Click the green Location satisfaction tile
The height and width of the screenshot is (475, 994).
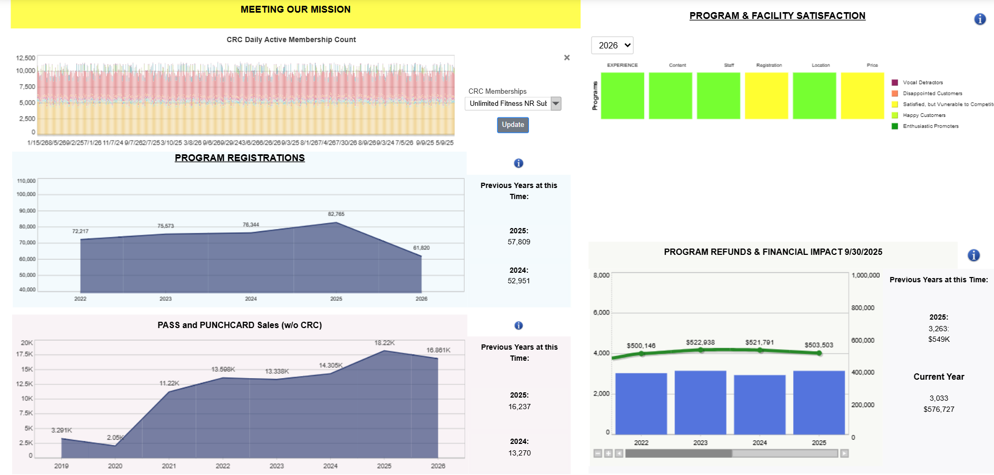tap(814, 96)
